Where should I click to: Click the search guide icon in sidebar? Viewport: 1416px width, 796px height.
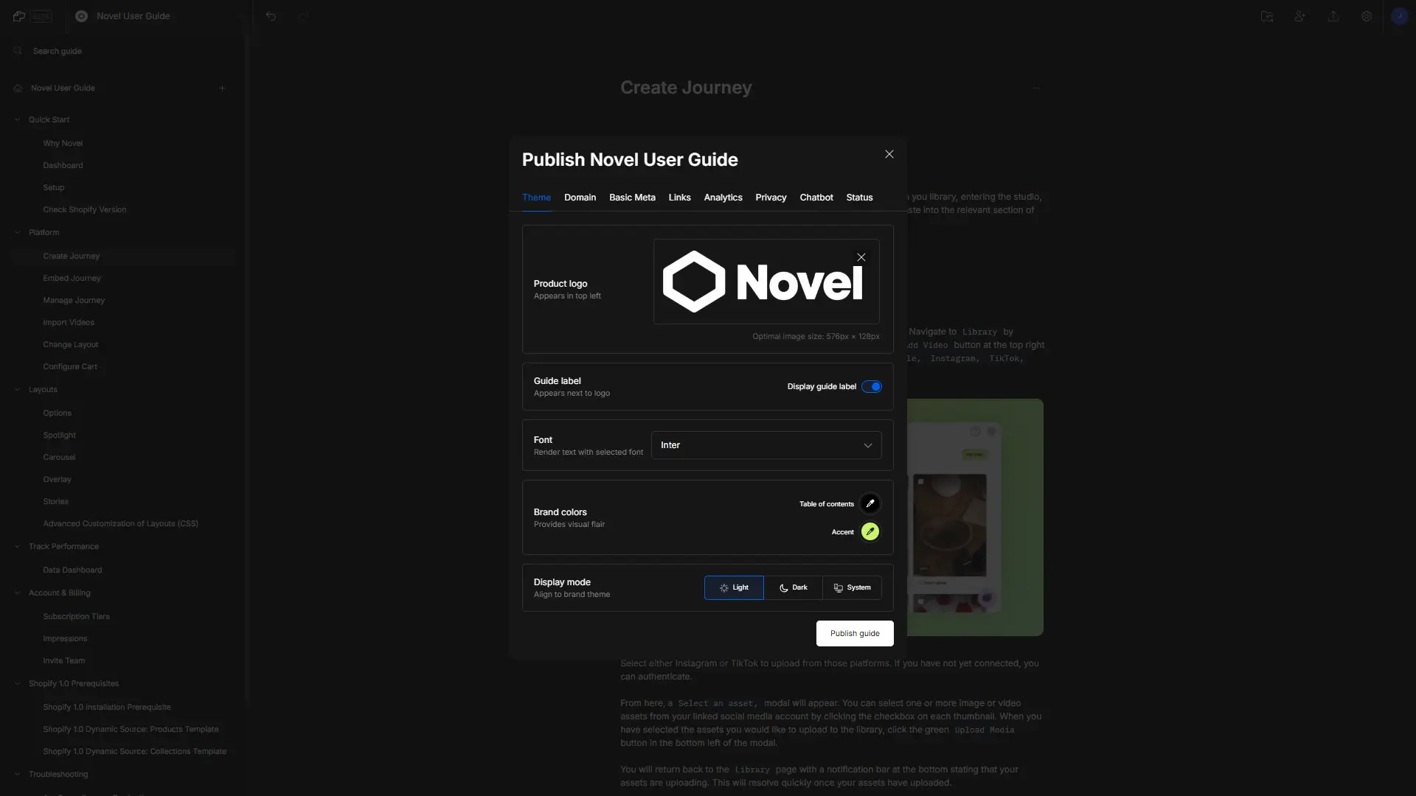click(18, 51)
